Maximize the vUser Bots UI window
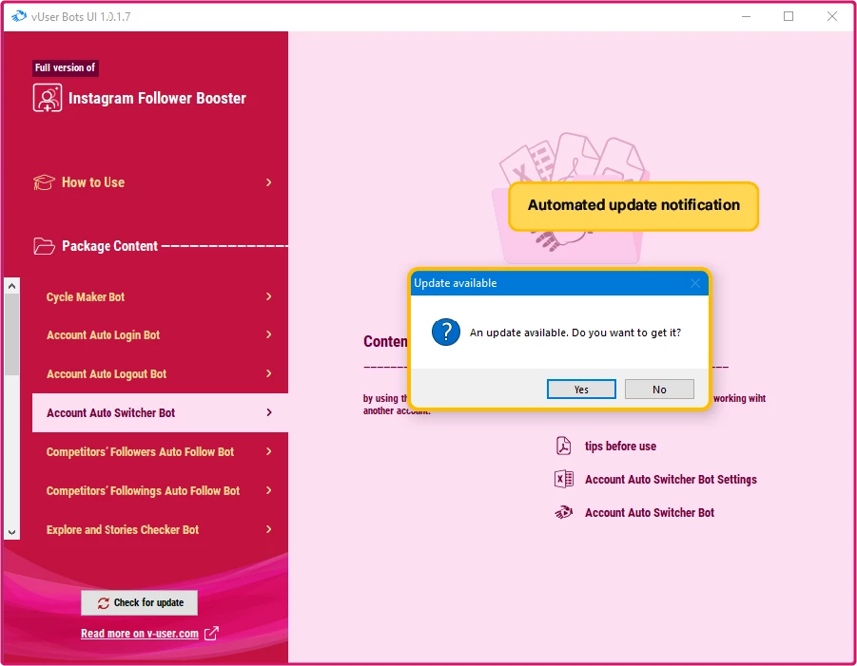Viewport: 857px width, 666px height. pyautogui.click(x=789, y=16)
